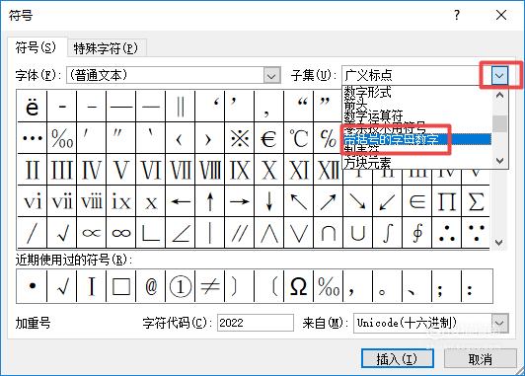
Task: Select lowercase Roman numeral ⅷ
Action: click(x=92, y=201)
